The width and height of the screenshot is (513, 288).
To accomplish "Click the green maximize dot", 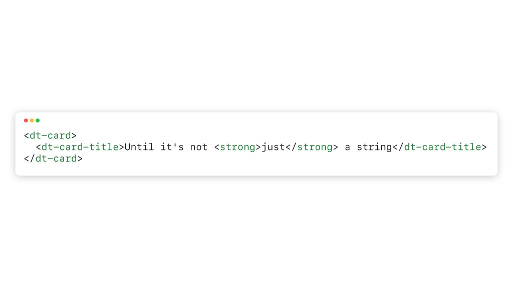I will coord(38,120).
